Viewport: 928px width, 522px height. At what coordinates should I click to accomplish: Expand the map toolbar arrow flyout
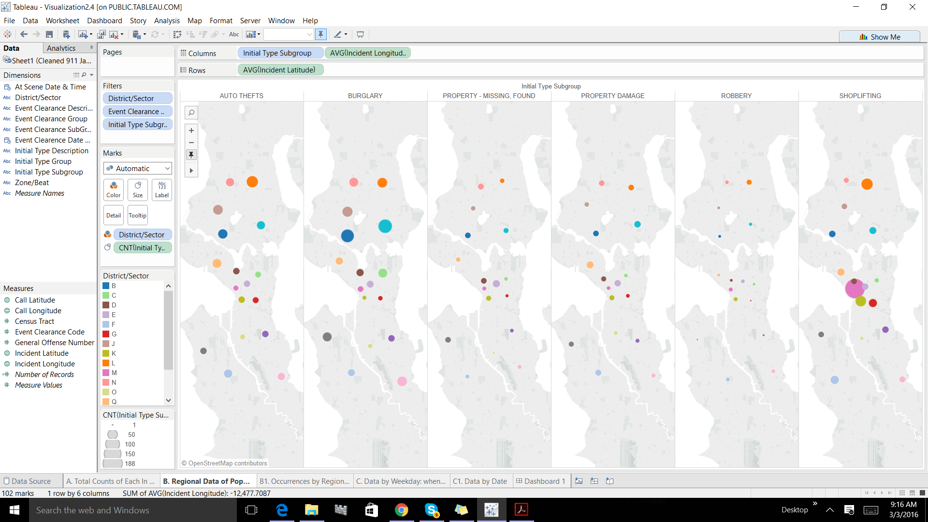[x=191, y=171]
